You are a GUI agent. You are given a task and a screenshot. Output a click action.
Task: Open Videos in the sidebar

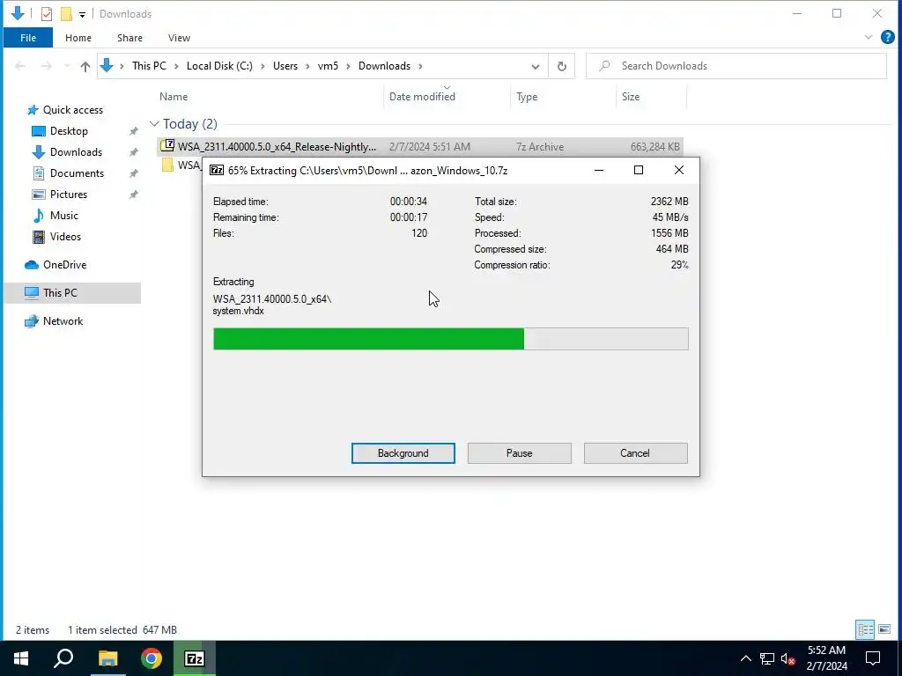(65, 237)
